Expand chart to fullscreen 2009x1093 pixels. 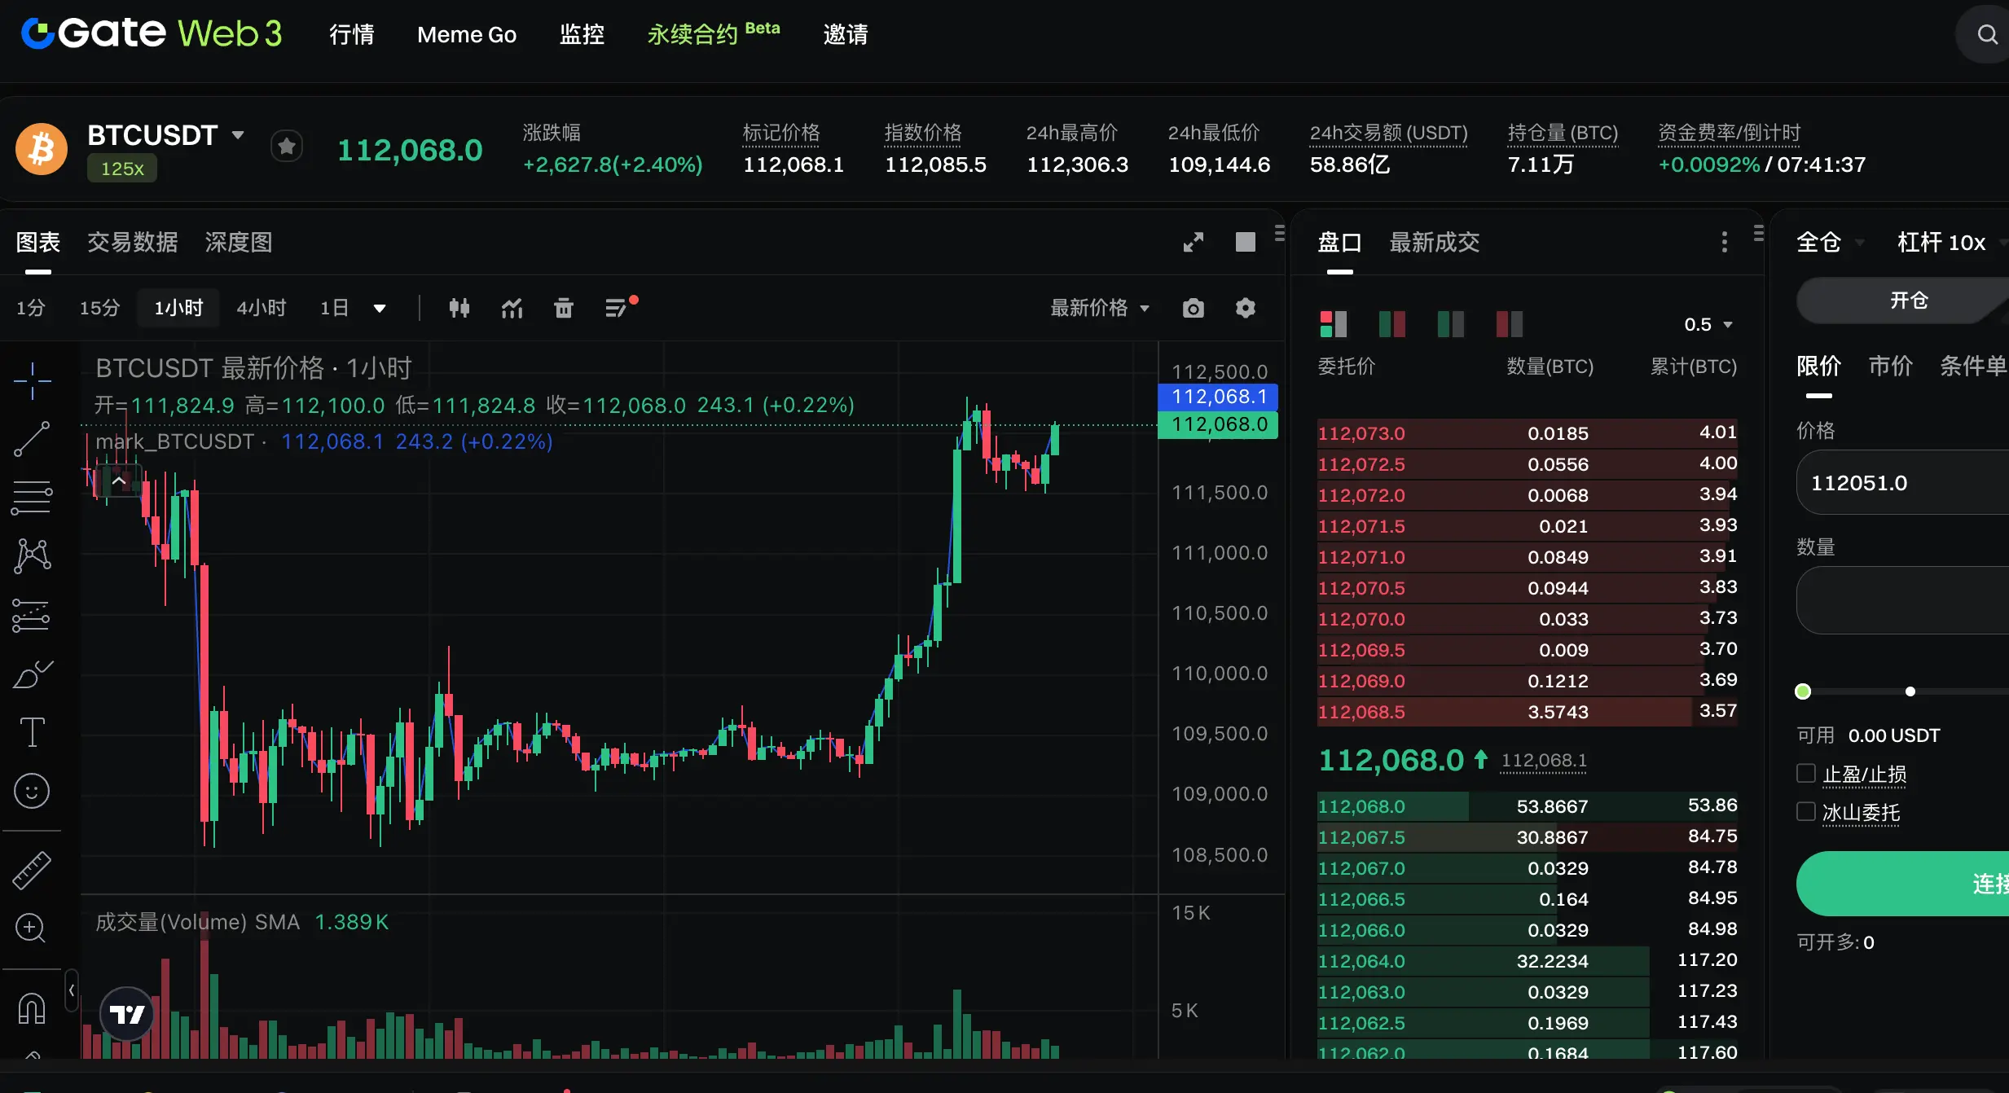pos(1193,242)
